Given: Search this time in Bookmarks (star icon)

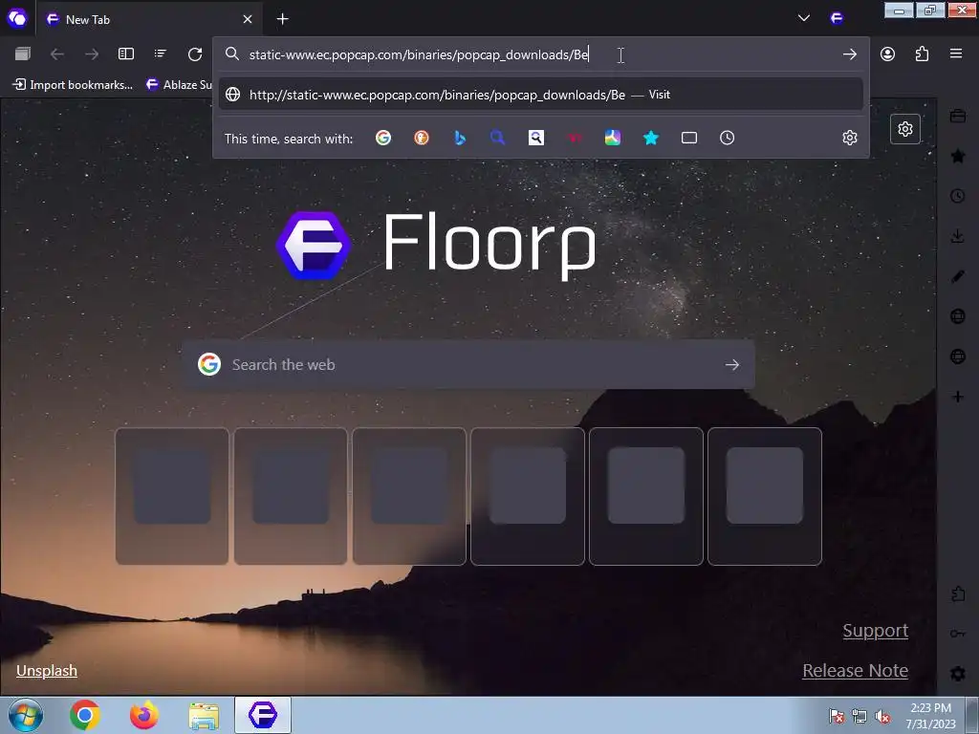Looking at the screenshot, I should tap(650, 138).
